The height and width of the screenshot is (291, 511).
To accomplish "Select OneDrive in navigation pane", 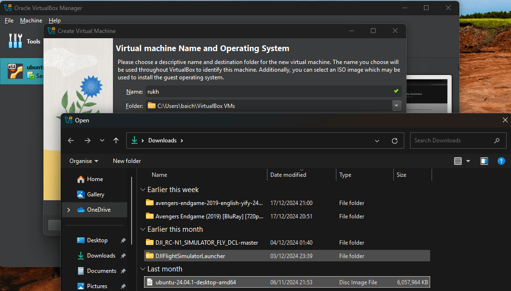I will pyautogui.click(x=95, y=210).
